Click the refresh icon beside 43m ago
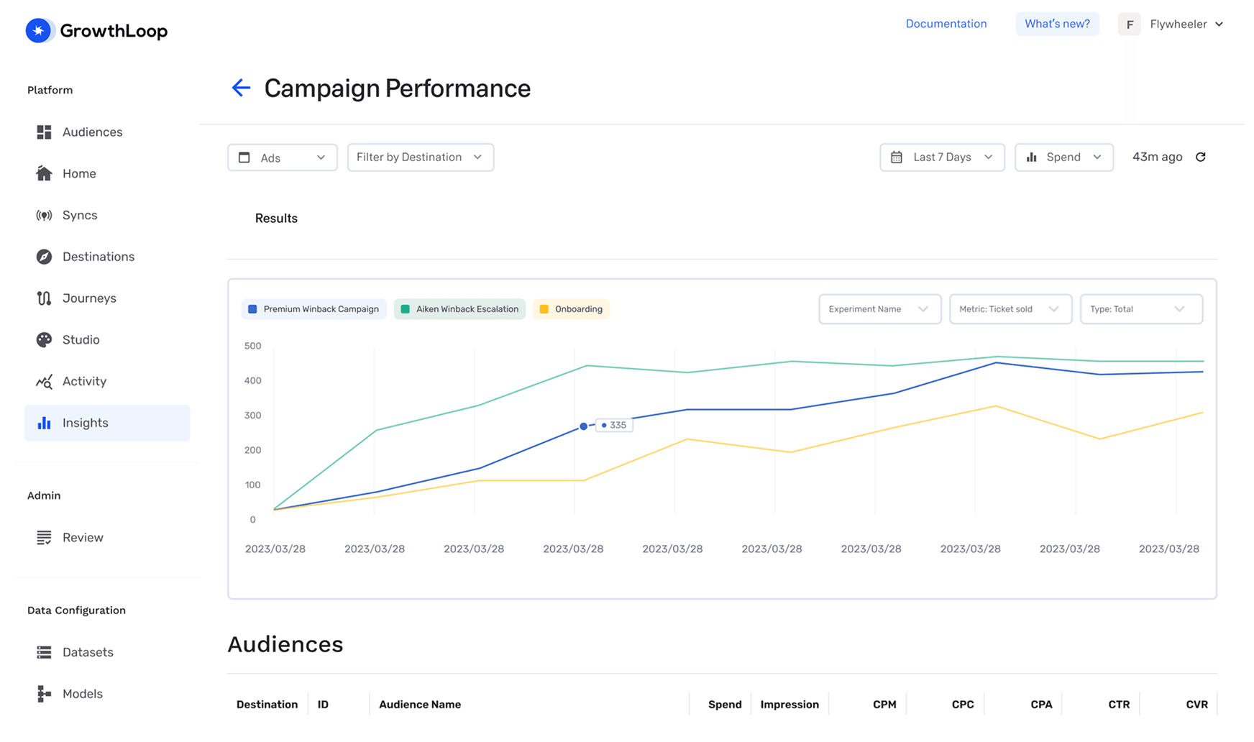 click(1200, 157)
